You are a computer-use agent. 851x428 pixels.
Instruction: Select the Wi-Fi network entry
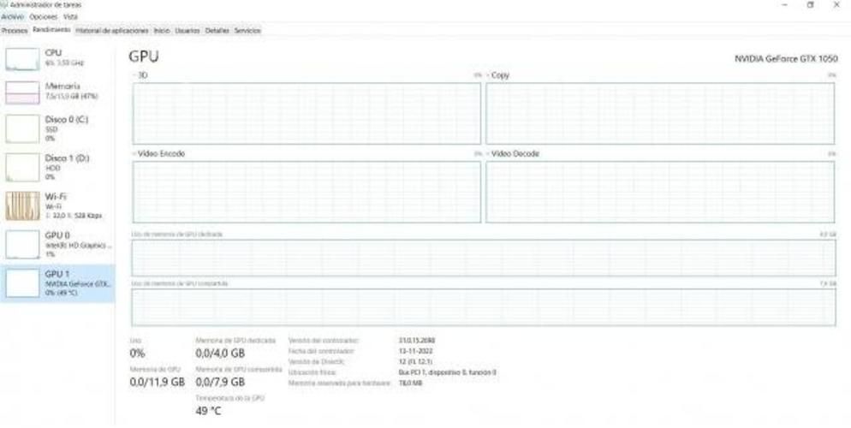(x=57, y=206)
